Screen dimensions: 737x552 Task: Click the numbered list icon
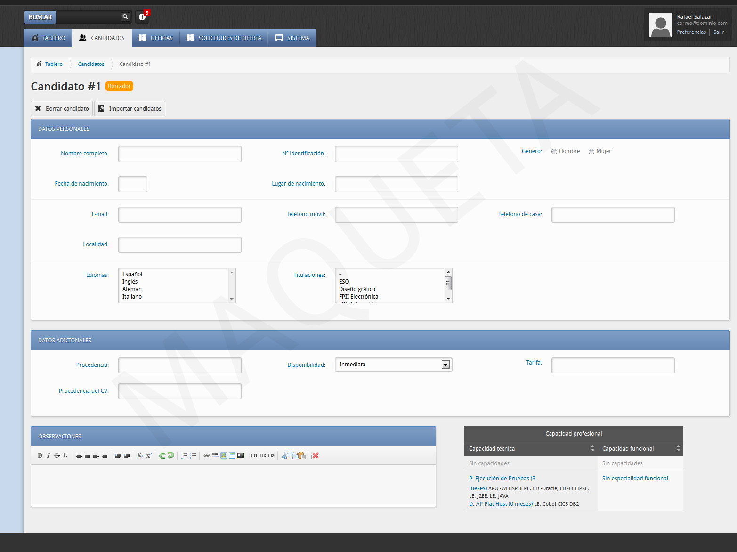click(x=185, y=455)
